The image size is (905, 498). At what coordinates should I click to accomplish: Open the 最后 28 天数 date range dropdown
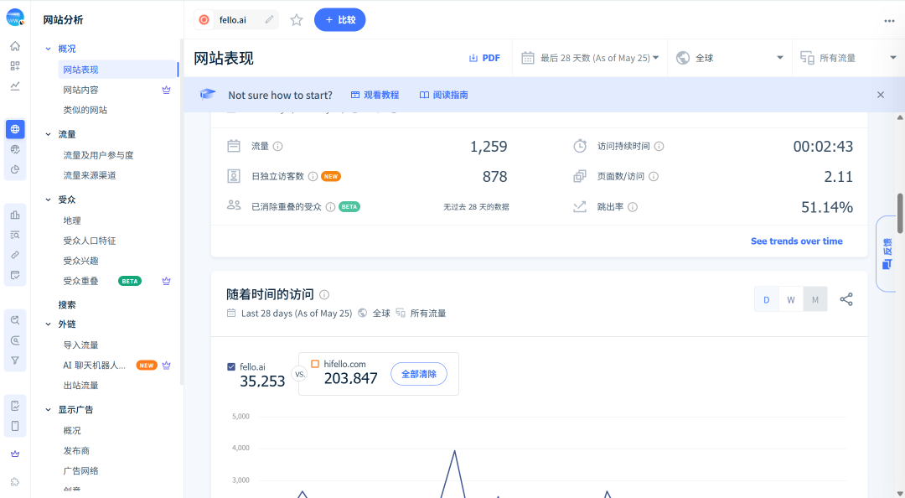tap(590, 58)
